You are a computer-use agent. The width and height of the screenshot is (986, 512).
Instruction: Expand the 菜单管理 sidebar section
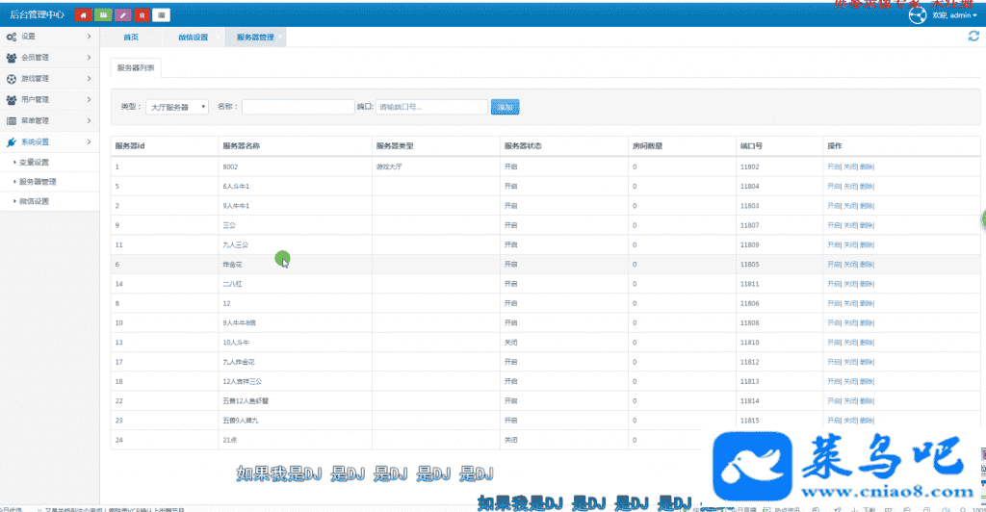tap(48, 120)
